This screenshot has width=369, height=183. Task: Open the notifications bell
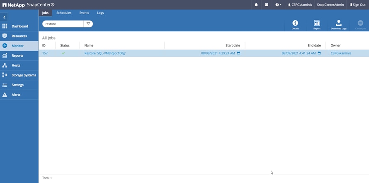click(256, 5)
